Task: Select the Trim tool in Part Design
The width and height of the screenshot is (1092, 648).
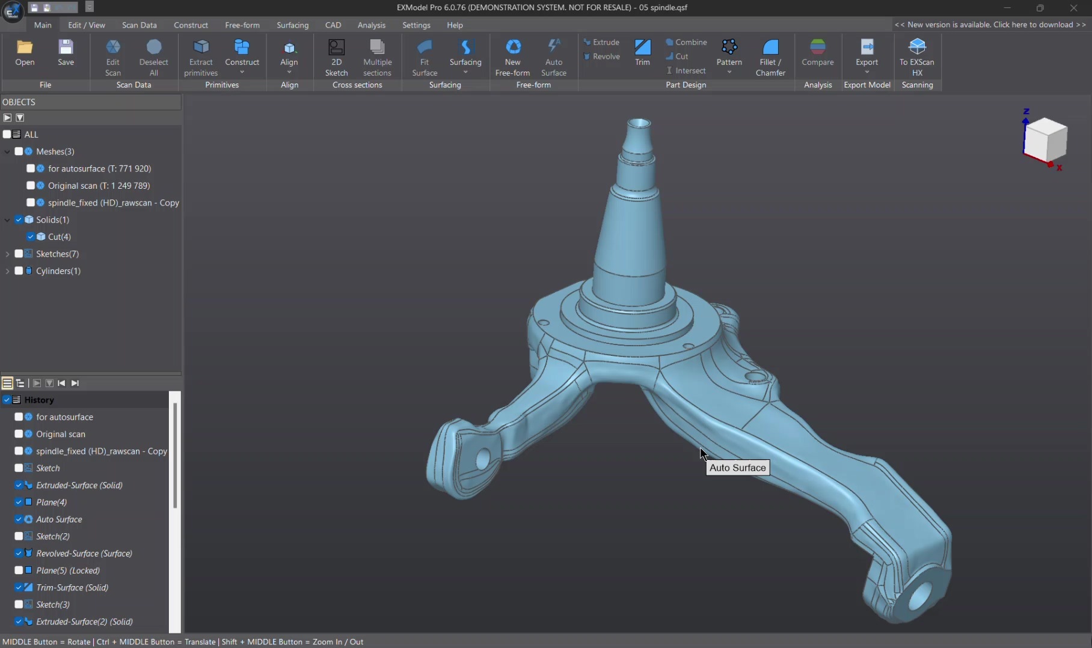Action: tap(642, 47)
